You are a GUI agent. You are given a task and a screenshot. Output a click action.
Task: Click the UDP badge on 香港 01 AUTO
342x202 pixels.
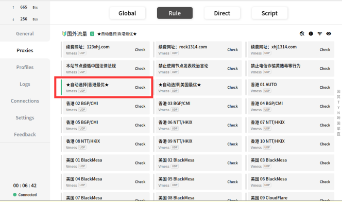pos(267,91)
